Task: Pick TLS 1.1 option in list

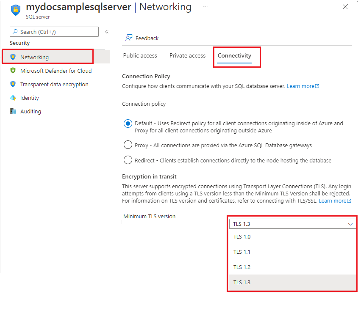Action: [292, 252]
